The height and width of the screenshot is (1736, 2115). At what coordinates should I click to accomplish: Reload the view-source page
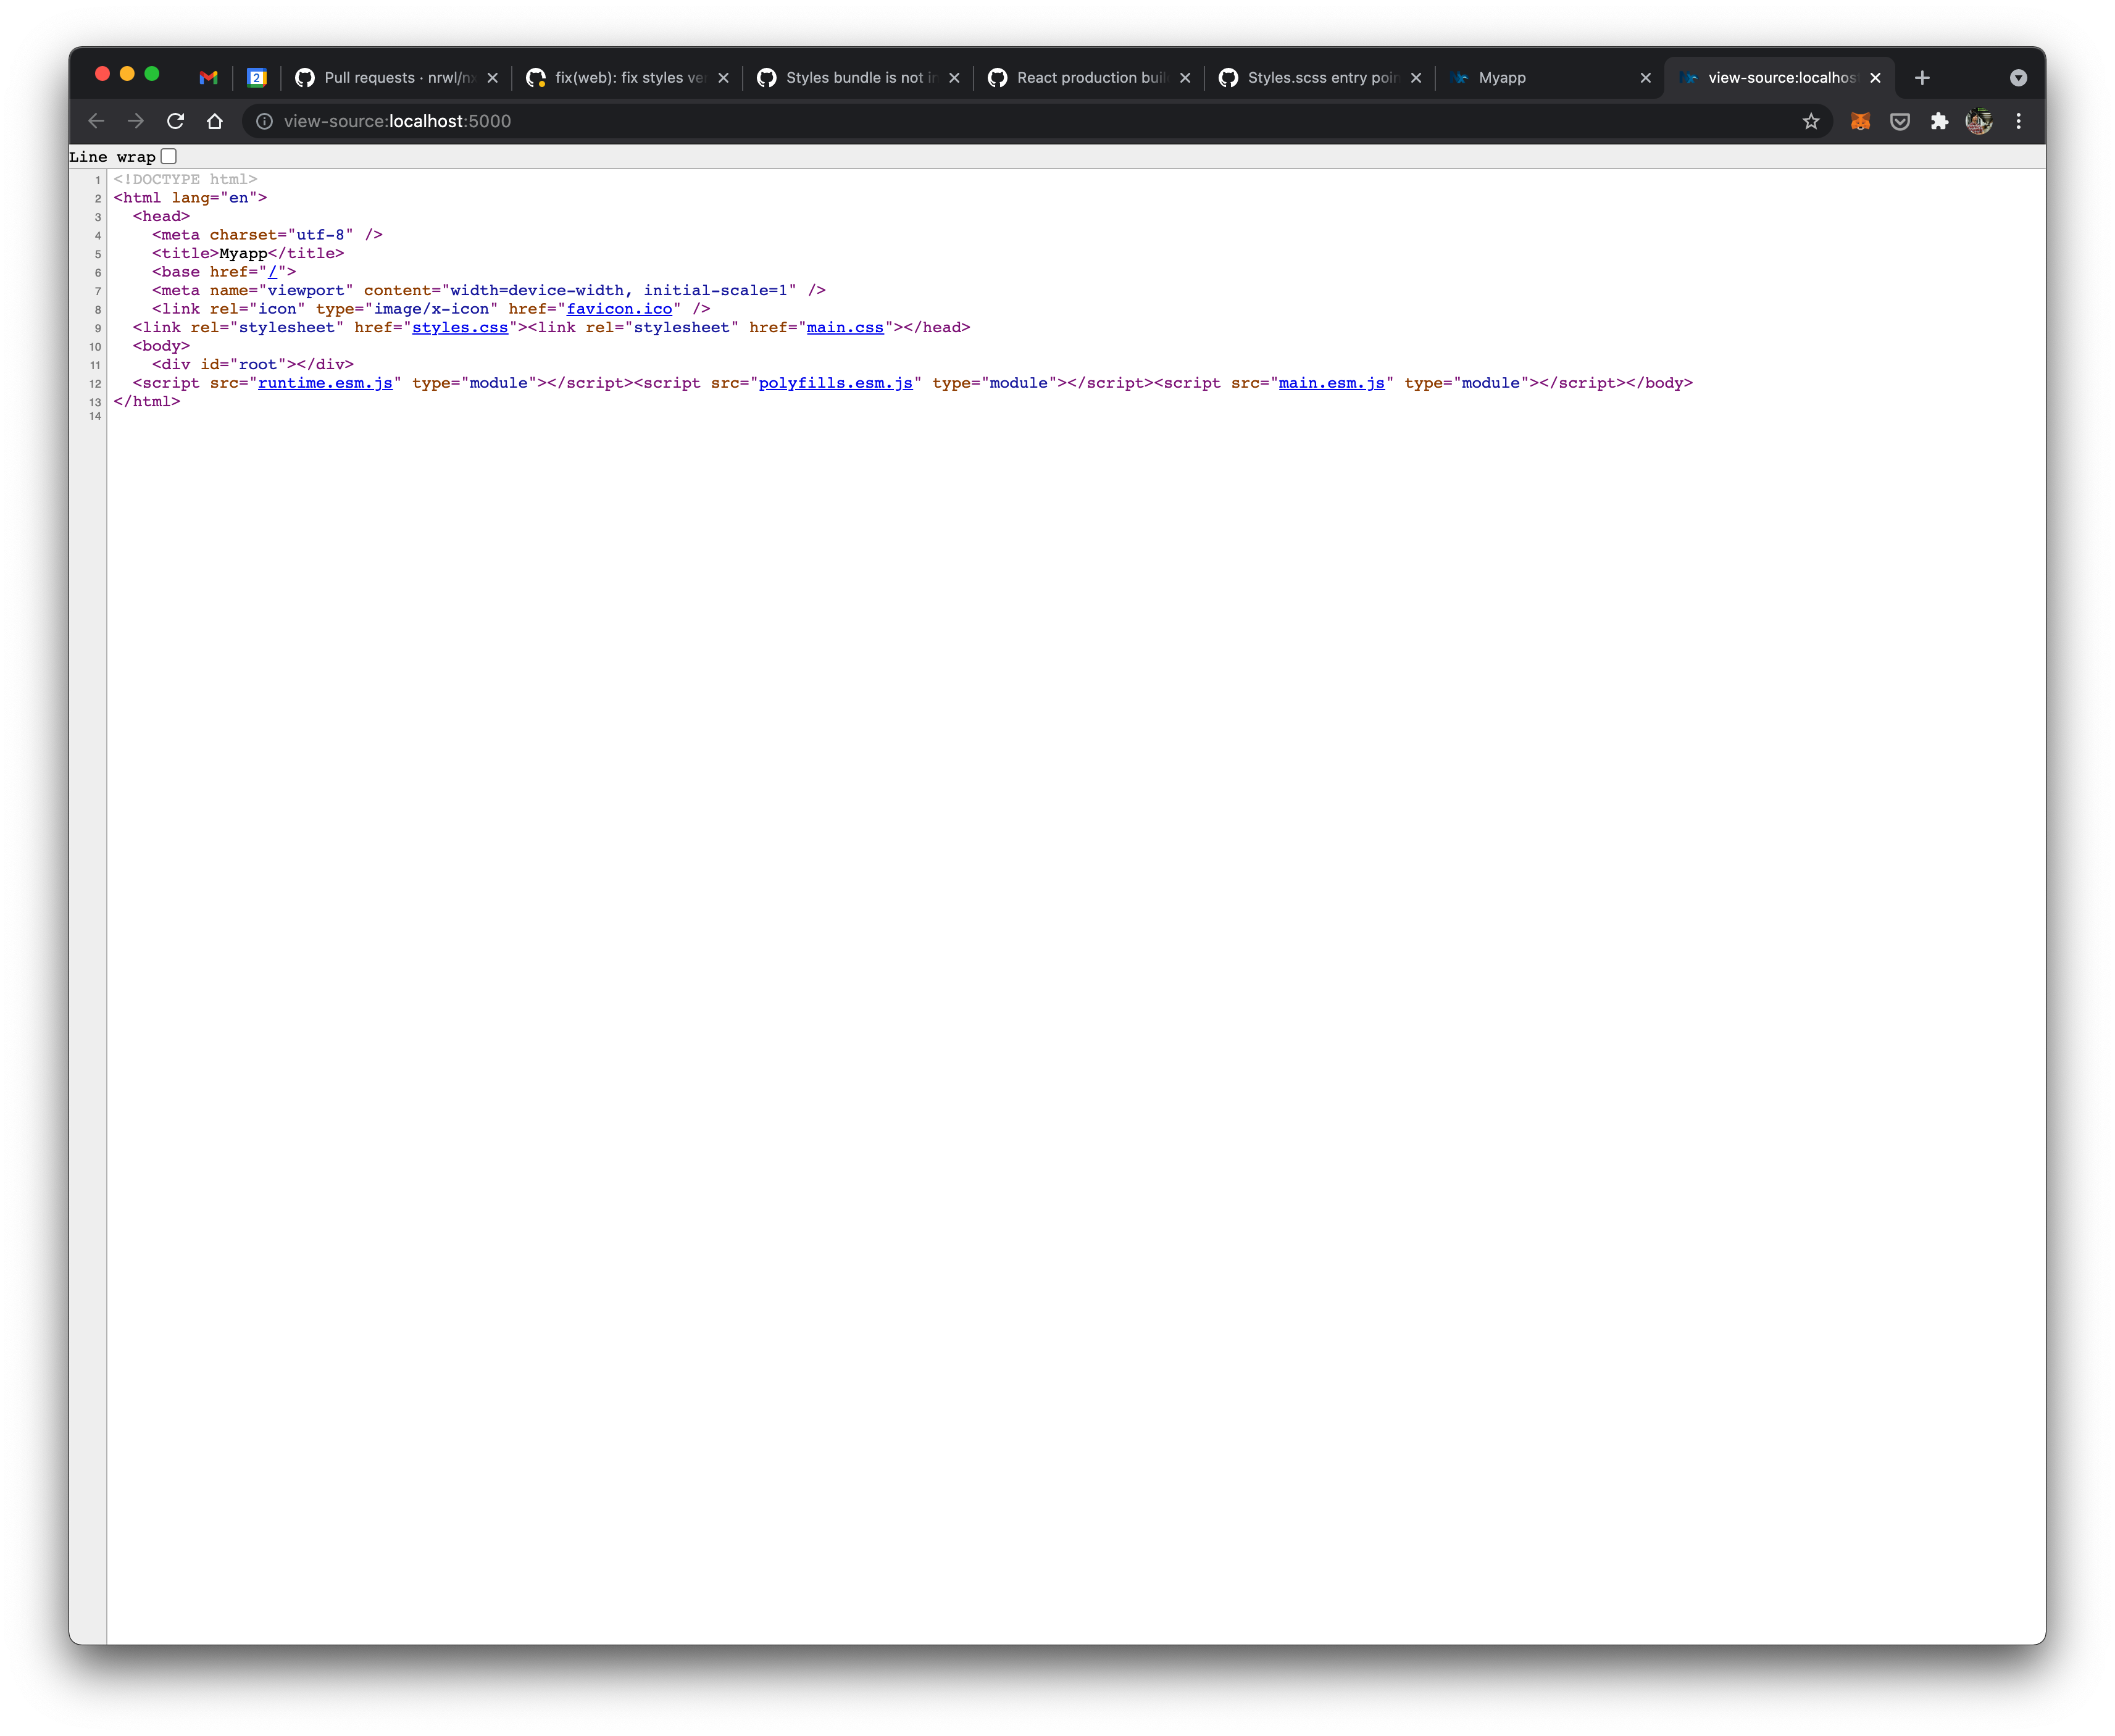click(x=175, y=121)
